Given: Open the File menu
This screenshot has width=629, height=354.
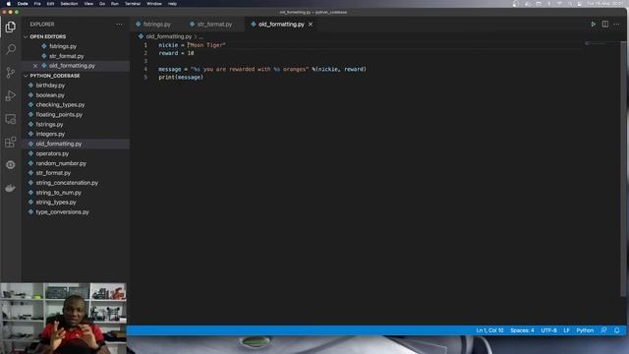Looking at the screenshot, I should click(37, 4).
